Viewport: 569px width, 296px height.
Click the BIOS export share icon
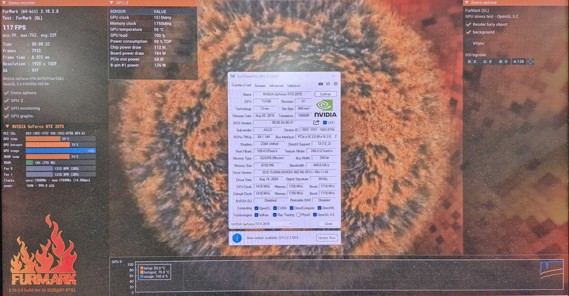(x=316, y=123)
